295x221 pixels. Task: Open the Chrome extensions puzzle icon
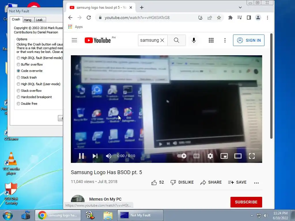coord(230,18)
